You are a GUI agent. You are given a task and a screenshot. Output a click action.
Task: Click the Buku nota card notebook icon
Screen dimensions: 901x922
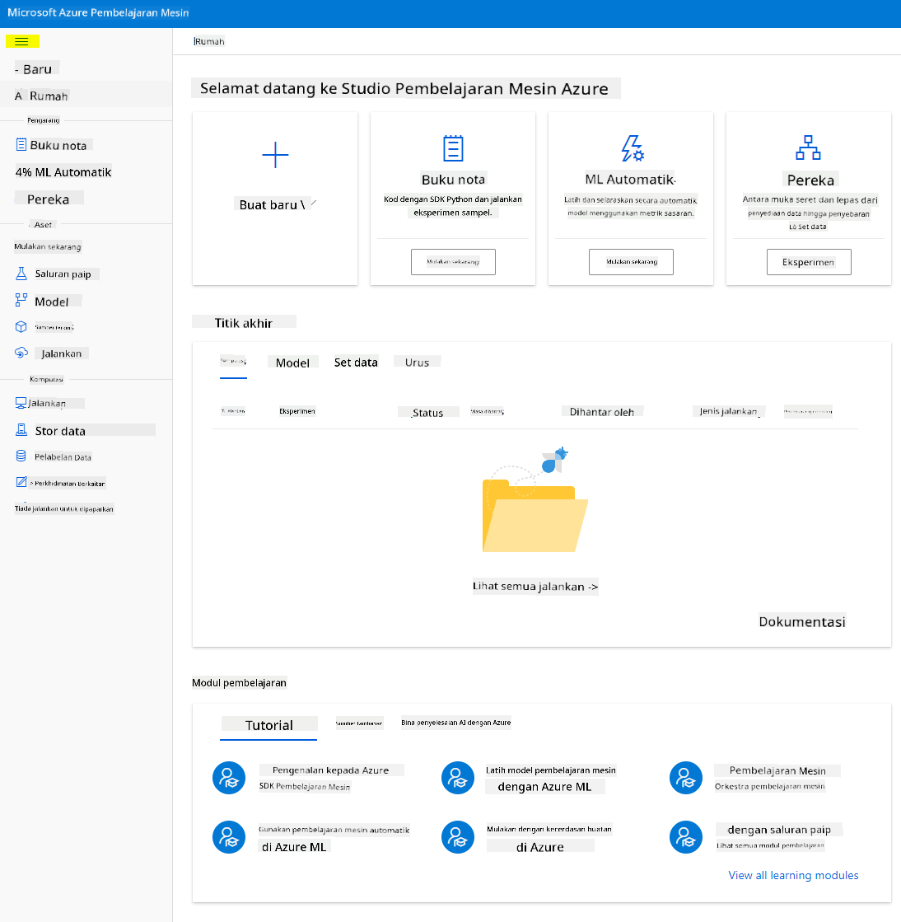coord(453,148)
